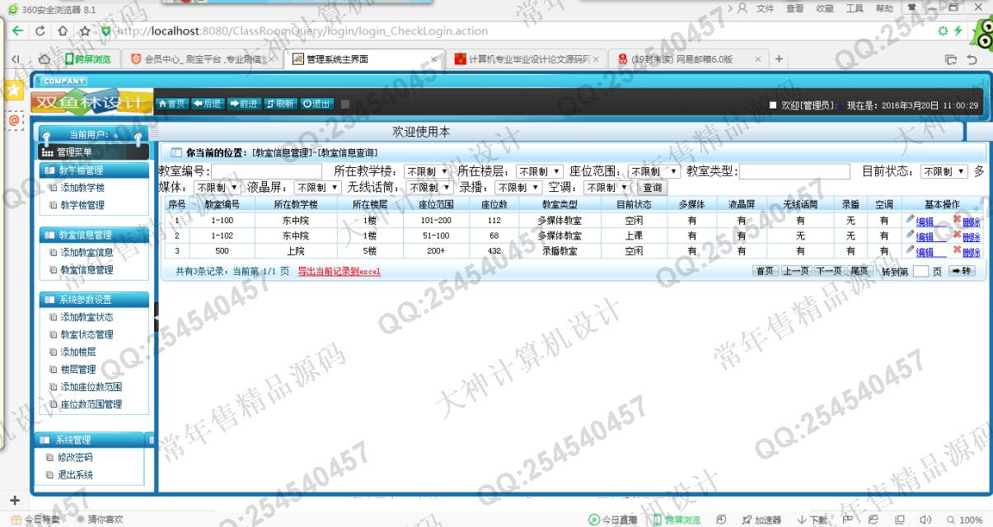Click the 退出 logout toolbar button
Screen dimensions: 993x527
point(316,104)
